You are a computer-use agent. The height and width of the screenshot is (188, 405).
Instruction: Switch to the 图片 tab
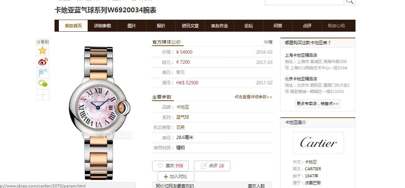tap(132, 26)
